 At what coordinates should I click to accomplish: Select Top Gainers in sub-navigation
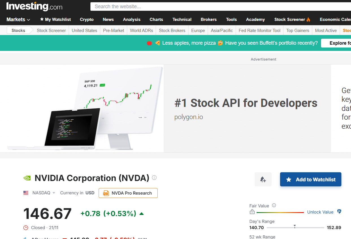[298, 31]
